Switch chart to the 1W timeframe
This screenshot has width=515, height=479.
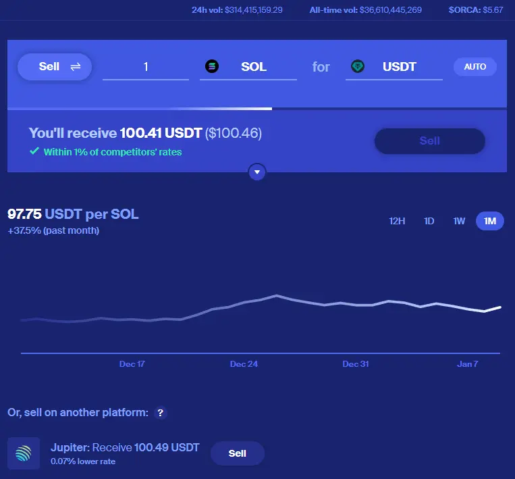pyautogui.click(x=459, y=221)
